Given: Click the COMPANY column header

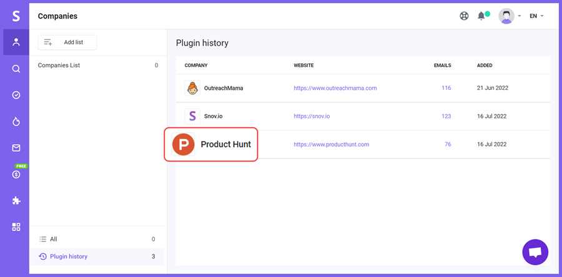Looking at the screenshot, I should 196,66.
